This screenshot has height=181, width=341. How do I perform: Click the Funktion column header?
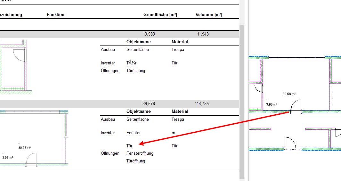coord(55,14)
